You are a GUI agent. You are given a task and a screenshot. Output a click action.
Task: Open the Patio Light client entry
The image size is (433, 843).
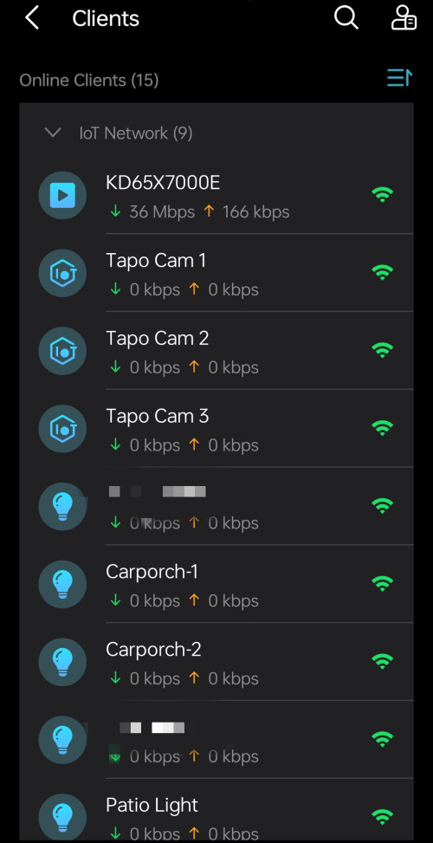tap(216, 811)
